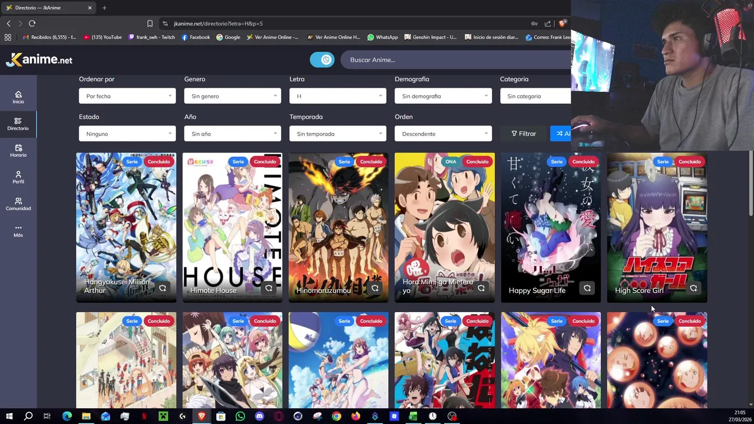This screenshot has height=424, width=754.
Task: Open Brave Shields lion icon
Action: point(563,24)
